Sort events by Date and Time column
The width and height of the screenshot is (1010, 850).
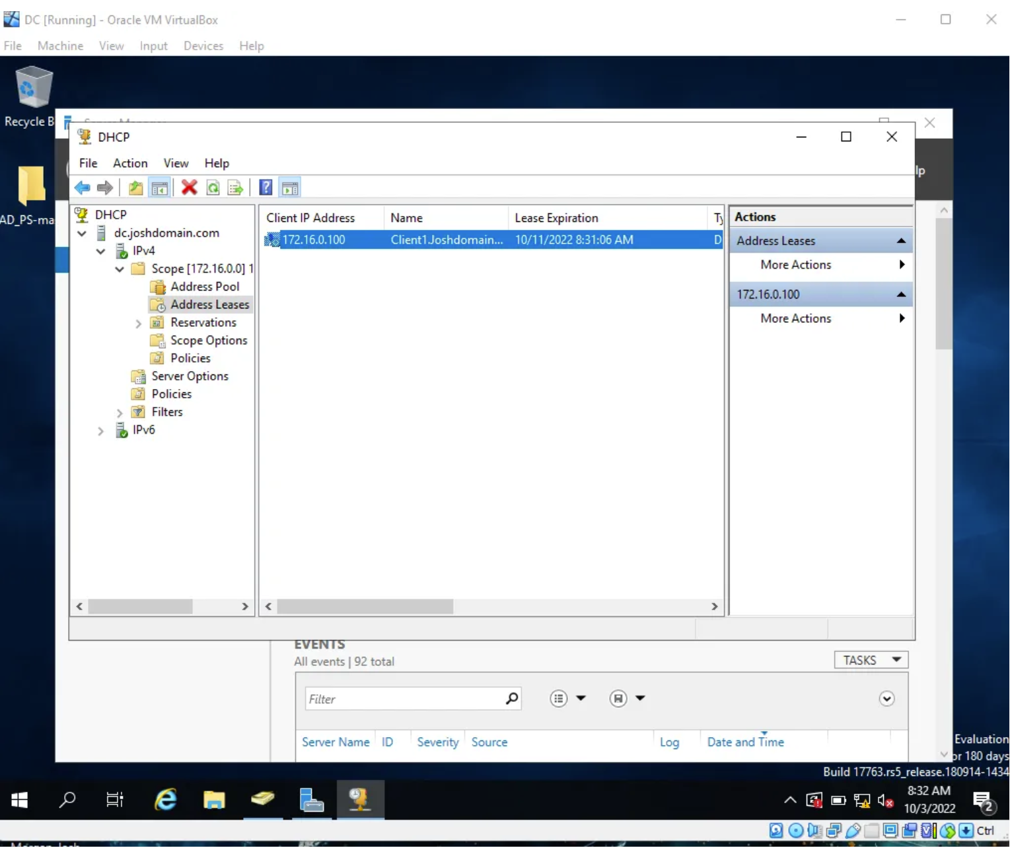point(746,743)
